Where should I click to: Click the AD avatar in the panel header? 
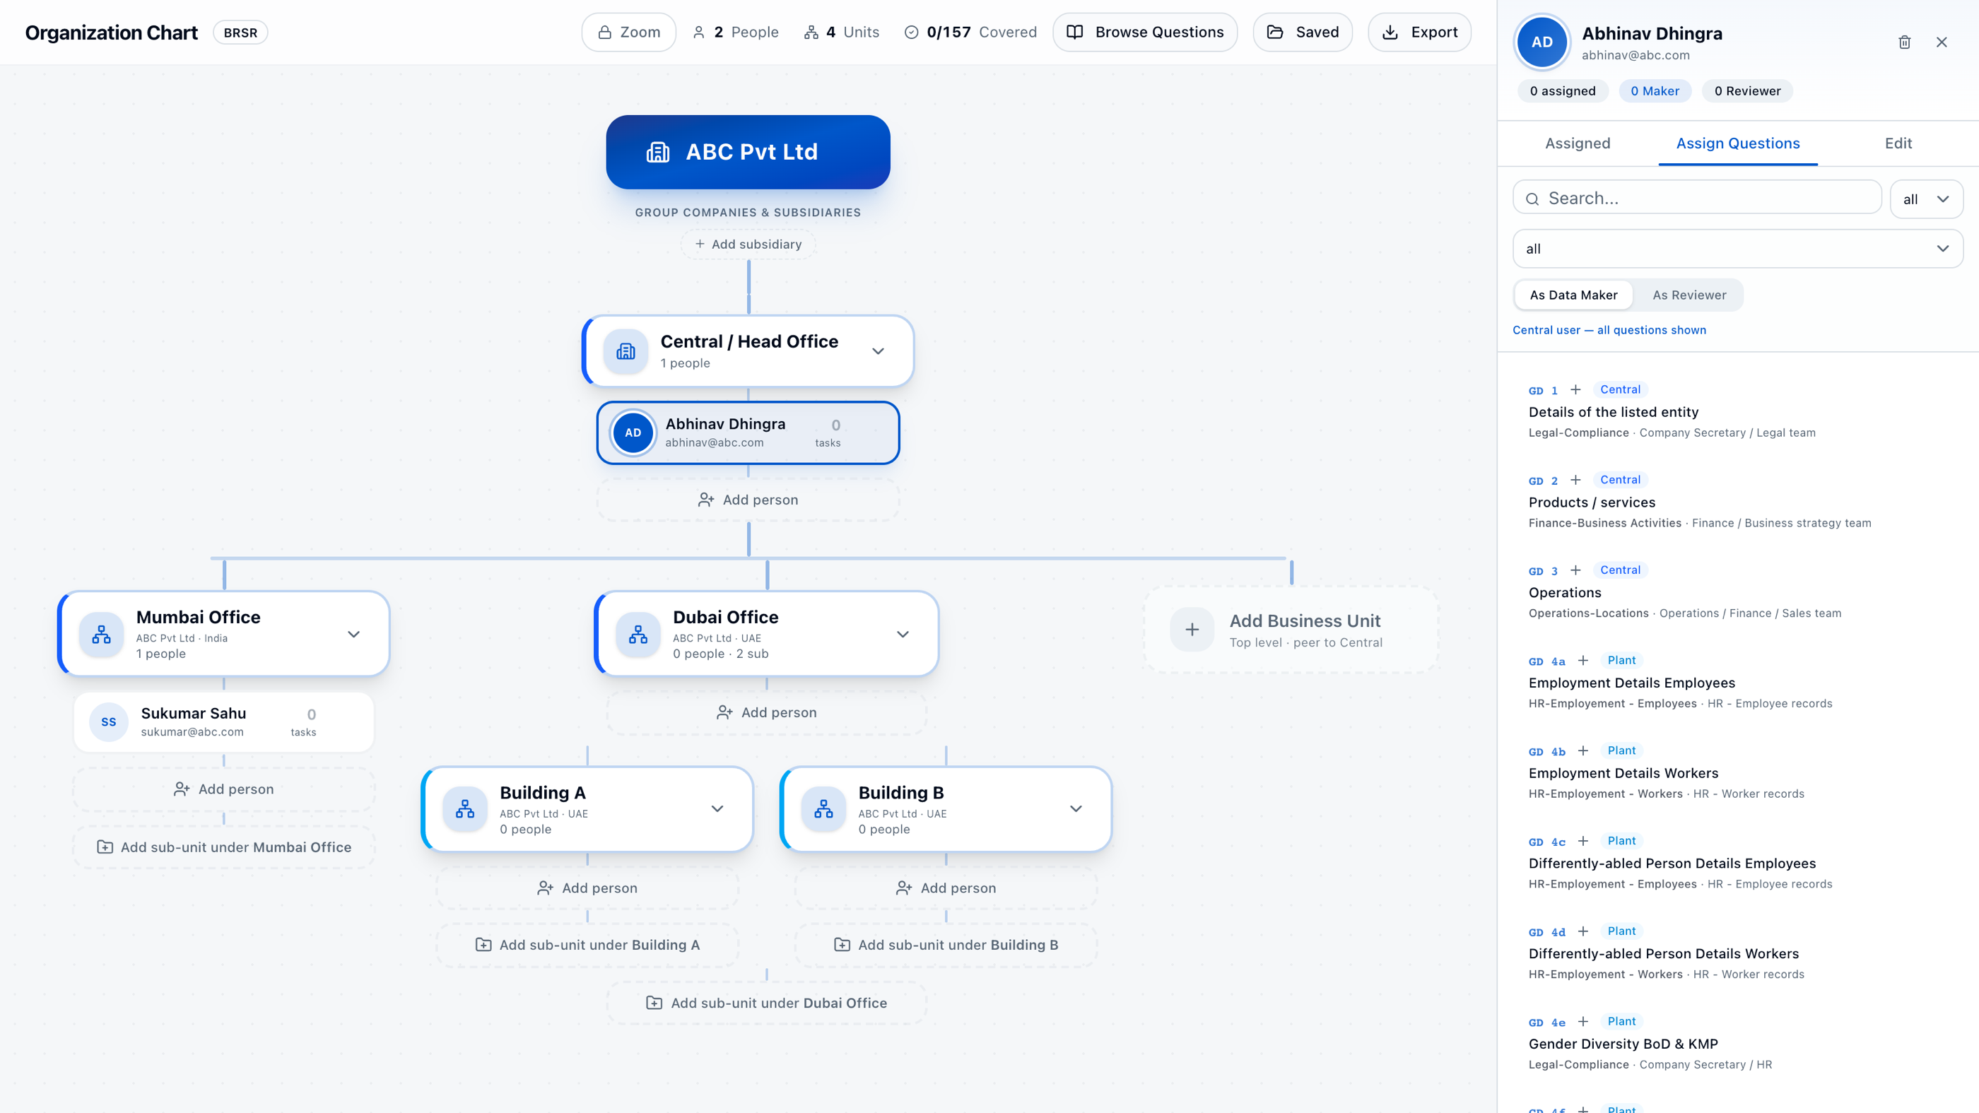[x=1542, y=42]
